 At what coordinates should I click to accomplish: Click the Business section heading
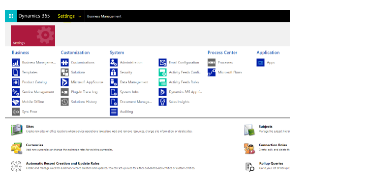[21, 53]
